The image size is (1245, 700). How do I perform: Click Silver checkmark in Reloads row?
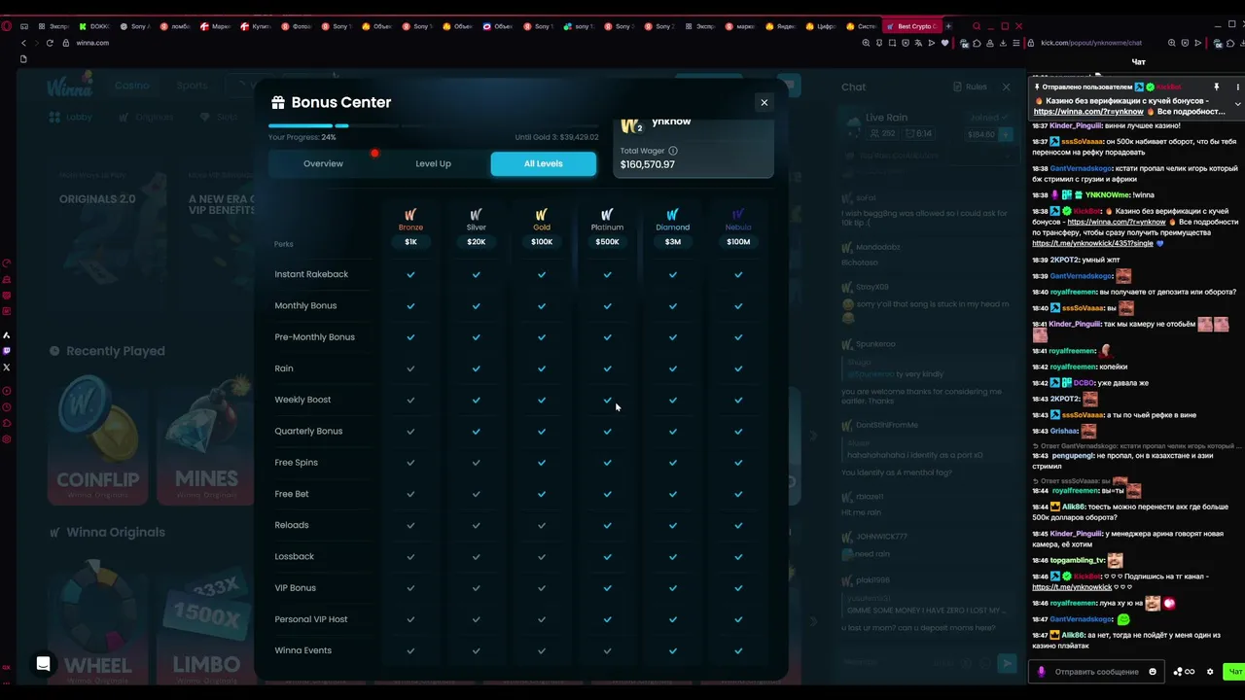point(476,525)
